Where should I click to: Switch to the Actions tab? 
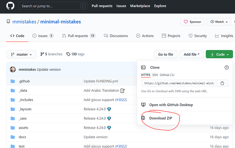coord(145,36)
